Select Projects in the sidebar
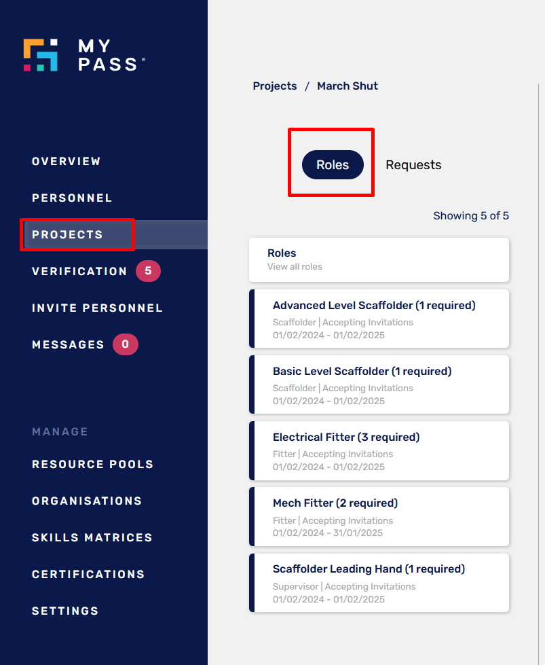The width and height of the screenshot is (545, 665). tap(67, 234)
